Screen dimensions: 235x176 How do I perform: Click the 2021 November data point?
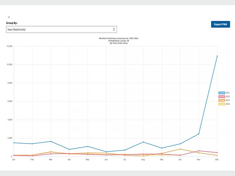point(199,134)
